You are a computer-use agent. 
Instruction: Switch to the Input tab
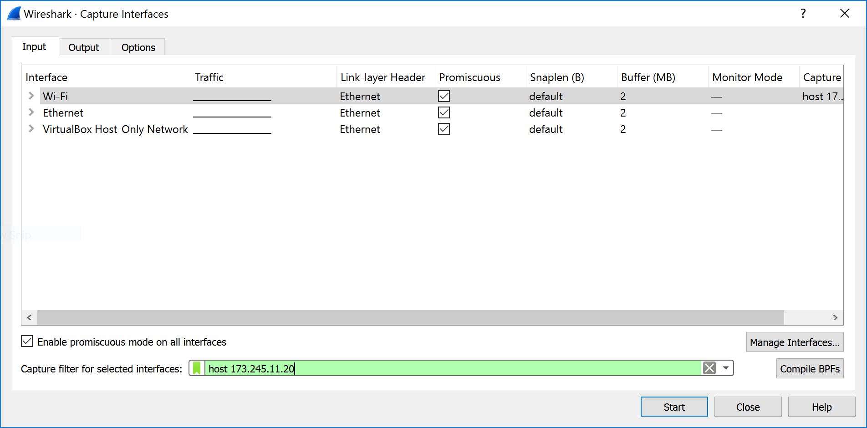pyautogui.click(x=34, y=46)
